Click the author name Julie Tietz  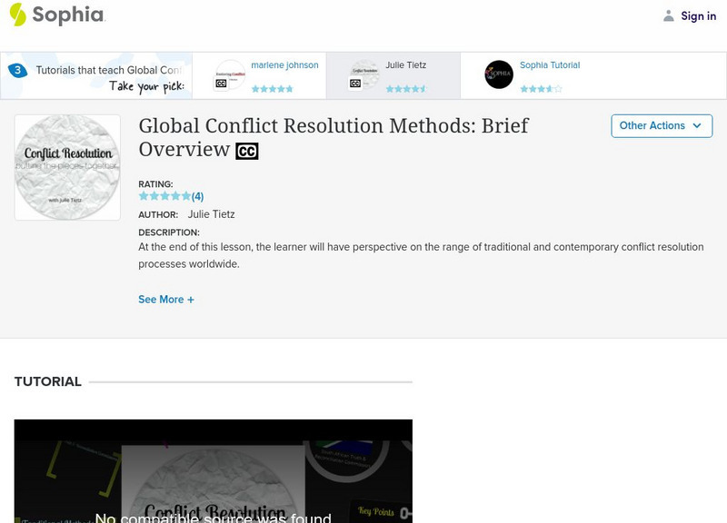pyautogui.click(x=211, y=214)
